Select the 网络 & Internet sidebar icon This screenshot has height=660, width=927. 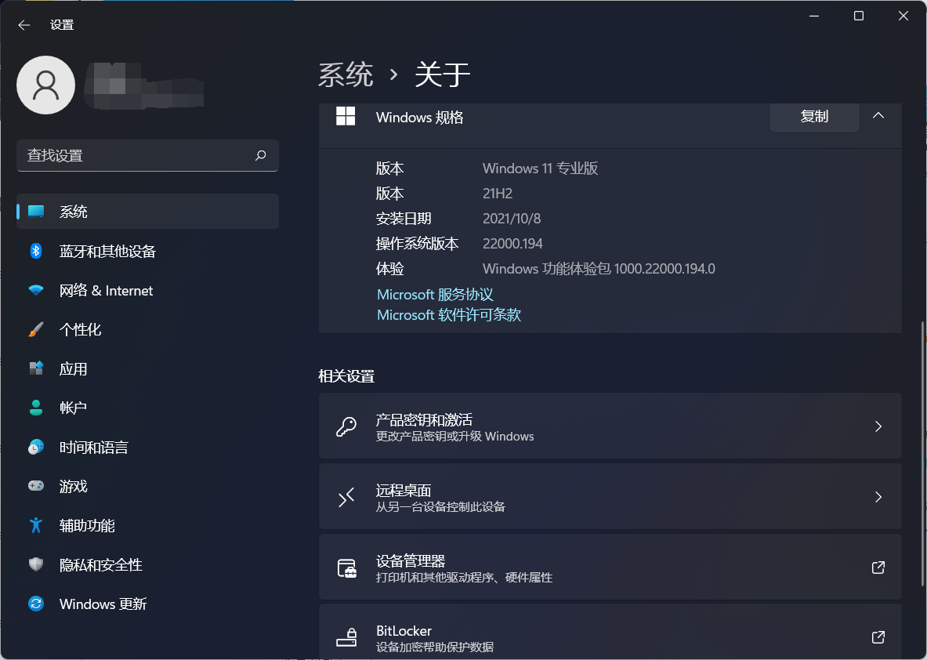pyautogui.click(x=36, y=290)
